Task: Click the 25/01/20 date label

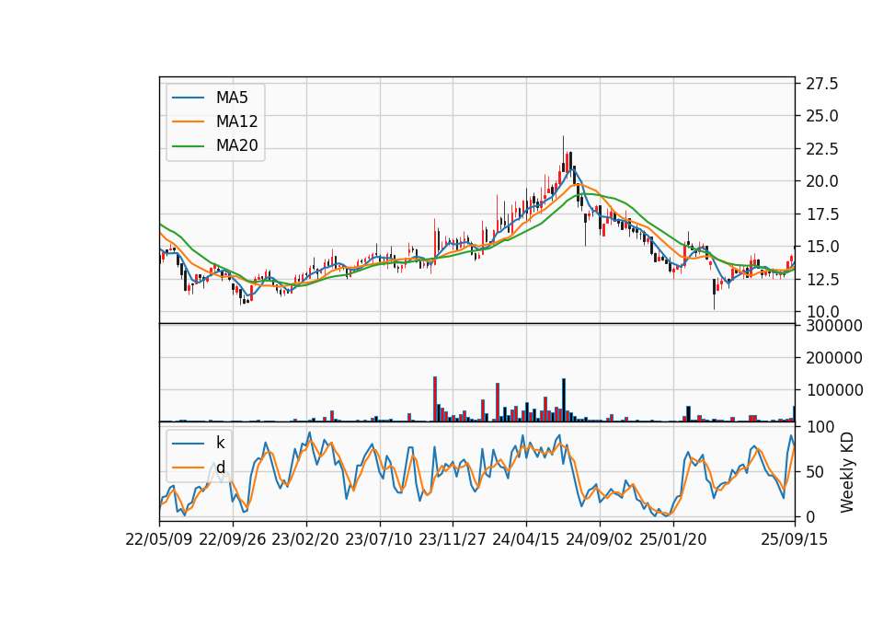Action: [x=673, y=539]
